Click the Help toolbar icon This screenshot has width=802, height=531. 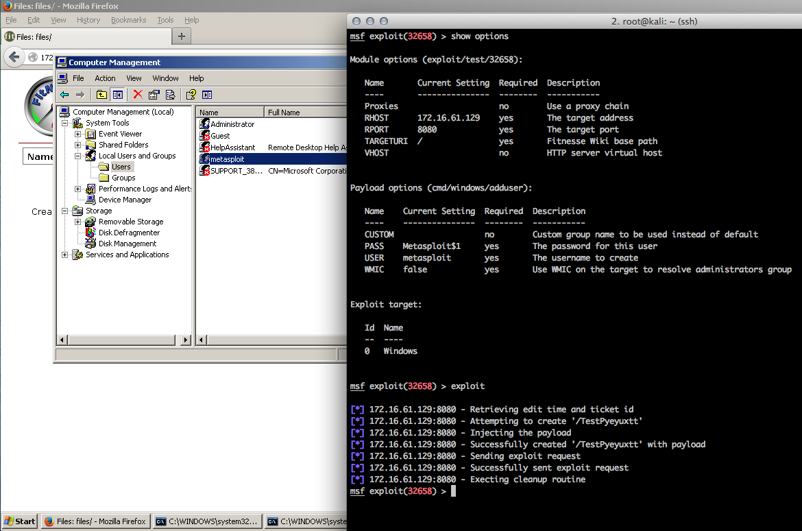pyautogui.click(x=191, y=95)
